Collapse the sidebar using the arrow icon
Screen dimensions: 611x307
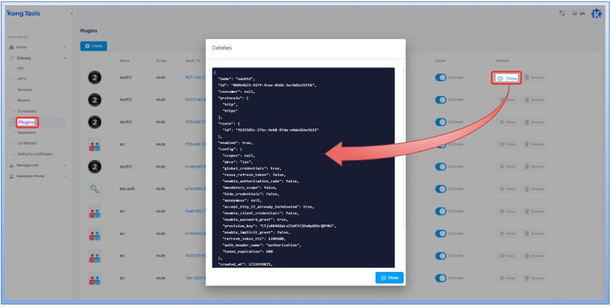click(71, 14)
